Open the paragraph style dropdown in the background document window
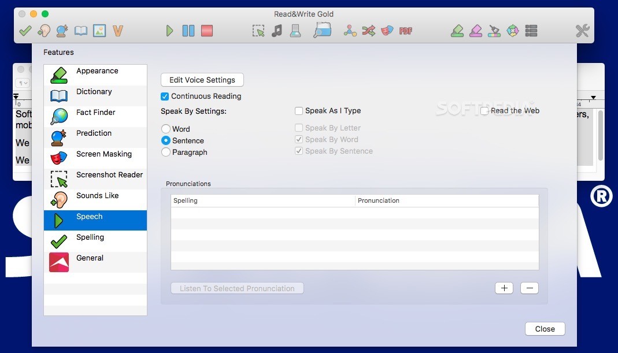 [23, 83]
